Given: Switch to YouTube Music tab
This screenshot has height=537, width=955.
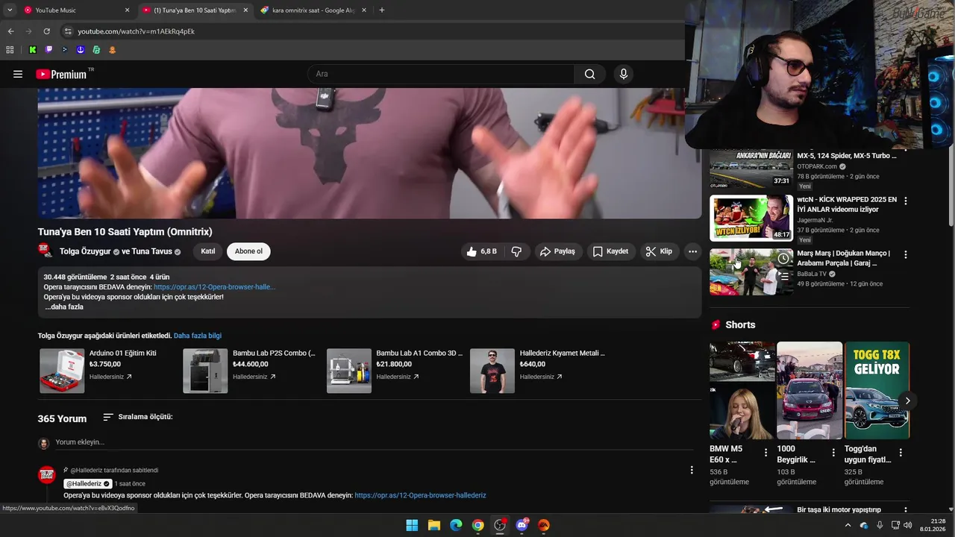Looking at the screenshot, I should point(76,10).
